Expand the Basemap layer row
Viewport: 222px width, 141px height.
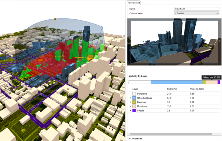coord(130,102)
